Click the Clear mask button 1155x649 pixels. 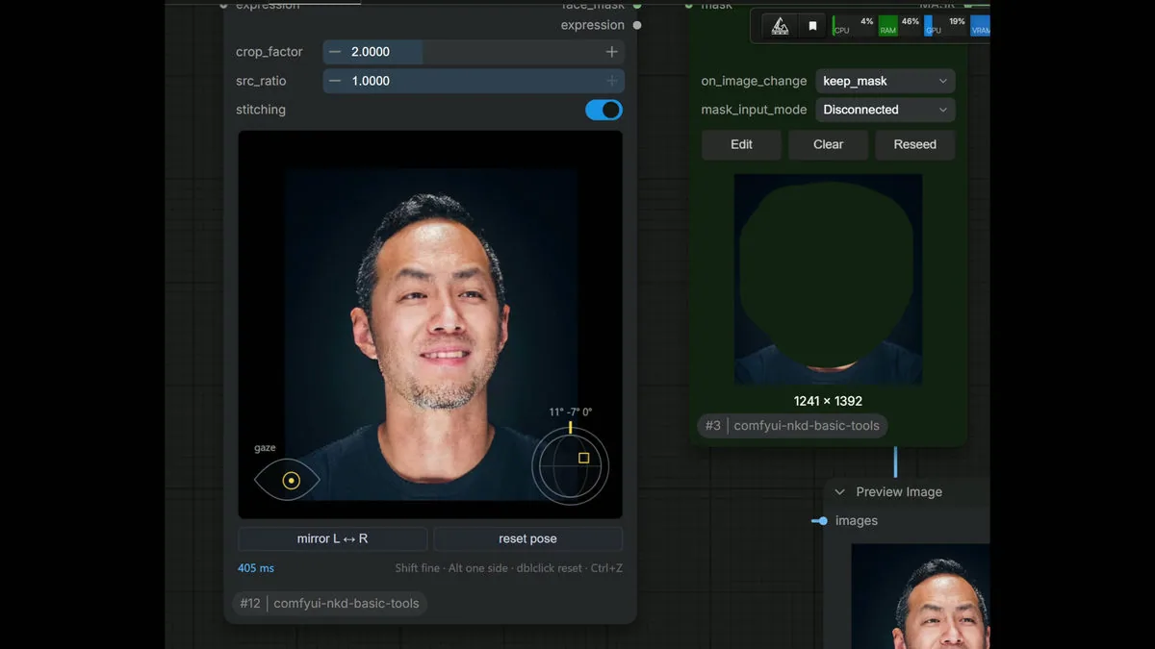click(828, 144)
